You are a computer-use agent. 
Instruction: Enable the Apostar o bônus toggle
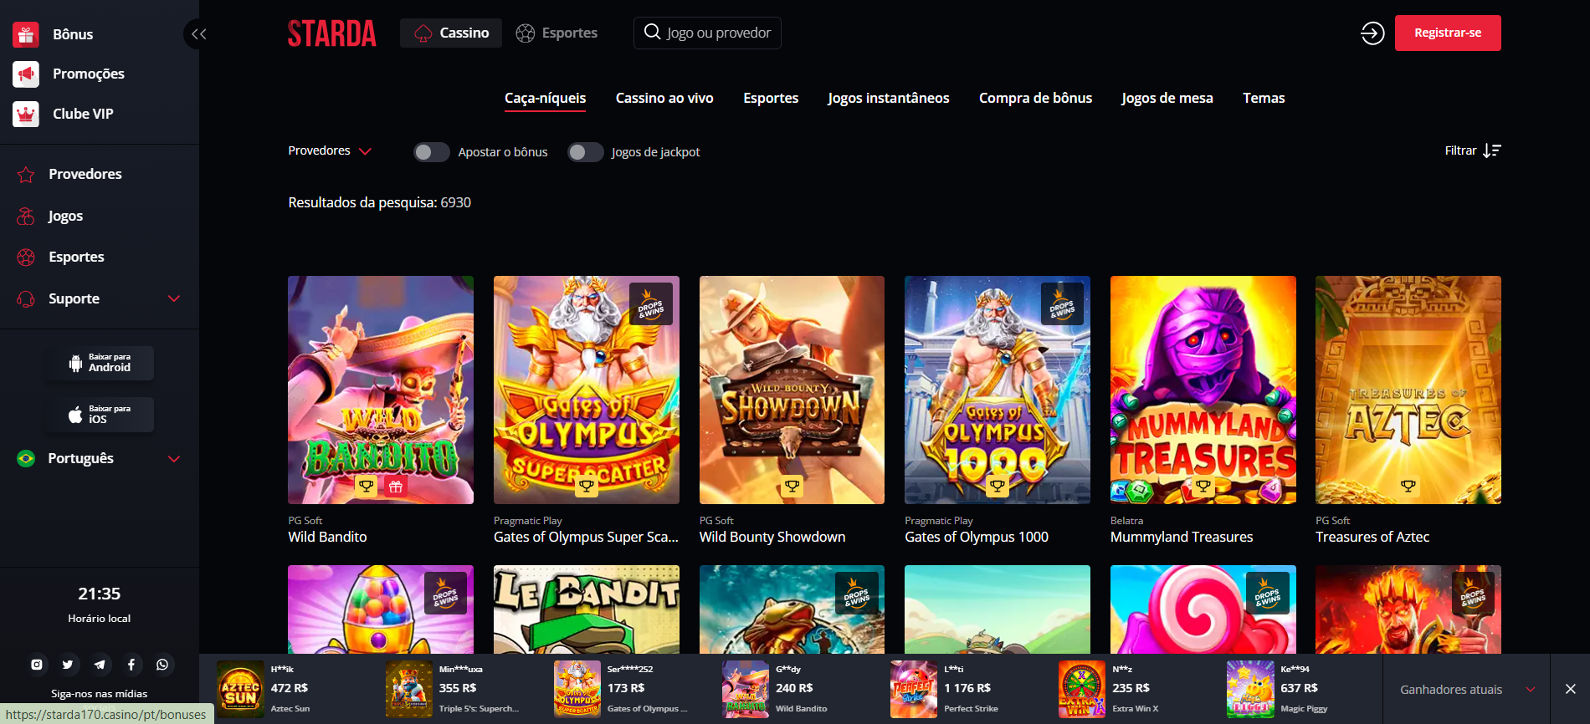point(432,152)
